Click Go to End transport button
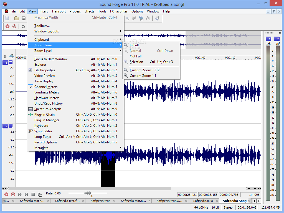Screen dimensions: 284x213 pos(26,194)
